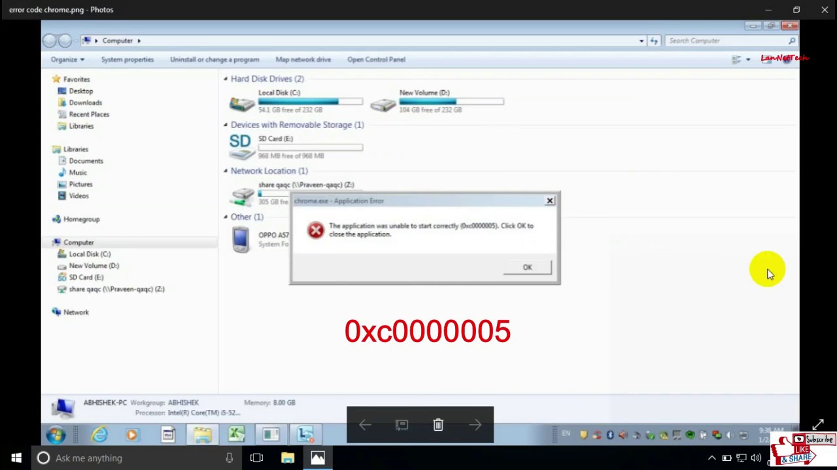Screen dimensions: 837x470
Task: Click the Ask me anything search box
Action: point(137,458)
